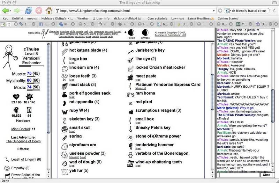Click the smart skull item icon
Image resolution: width=279 pixels, height=183 pixels.
point(65,129)
